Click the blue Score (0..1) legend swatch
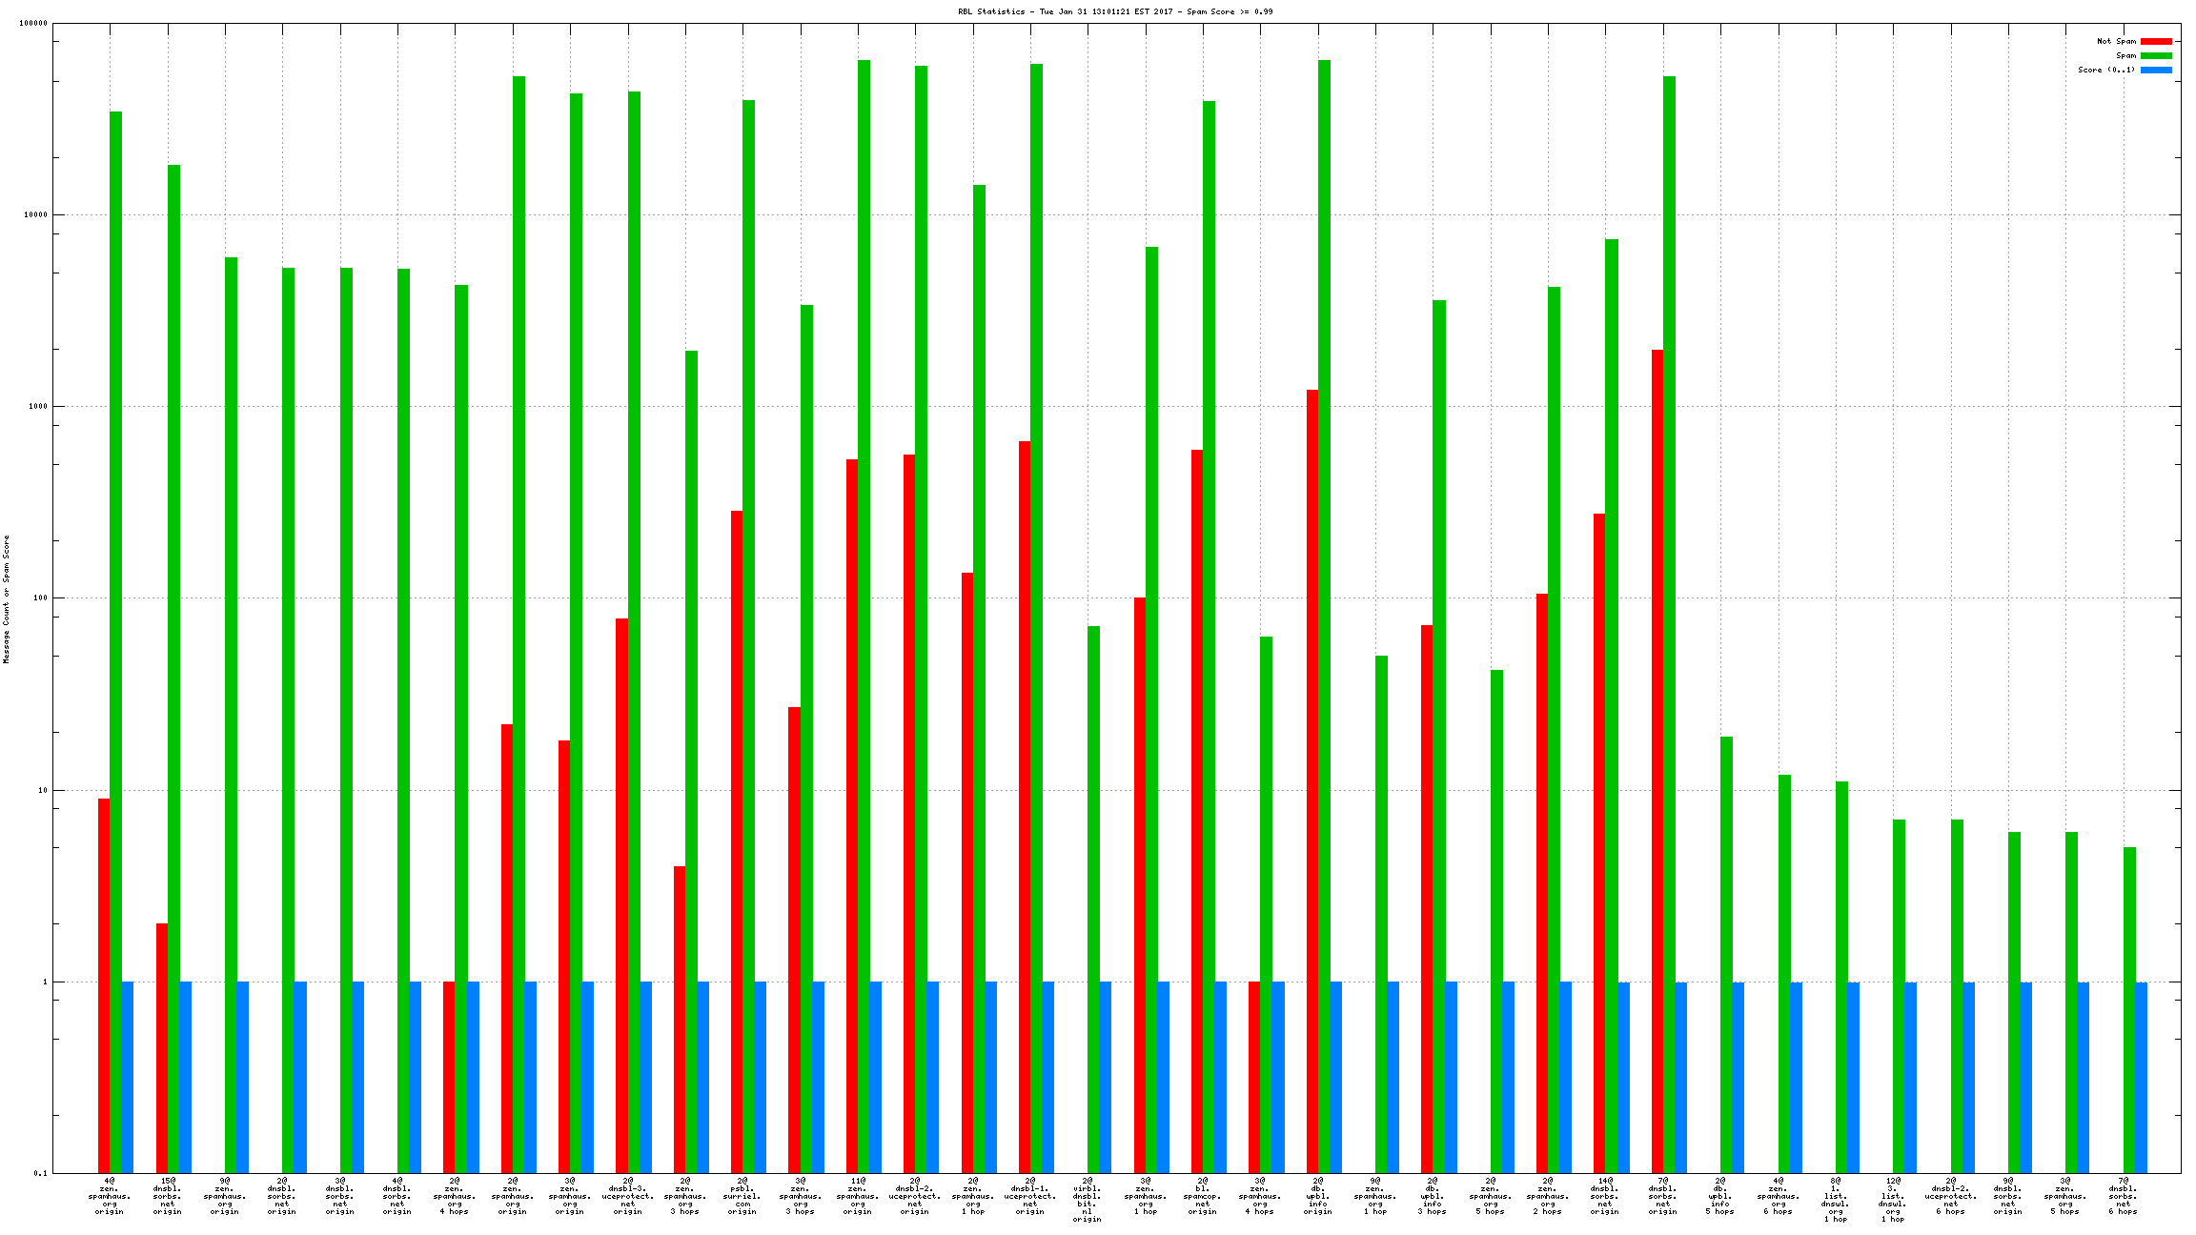The image size is (2196, 1235). tap(2156, 70)
